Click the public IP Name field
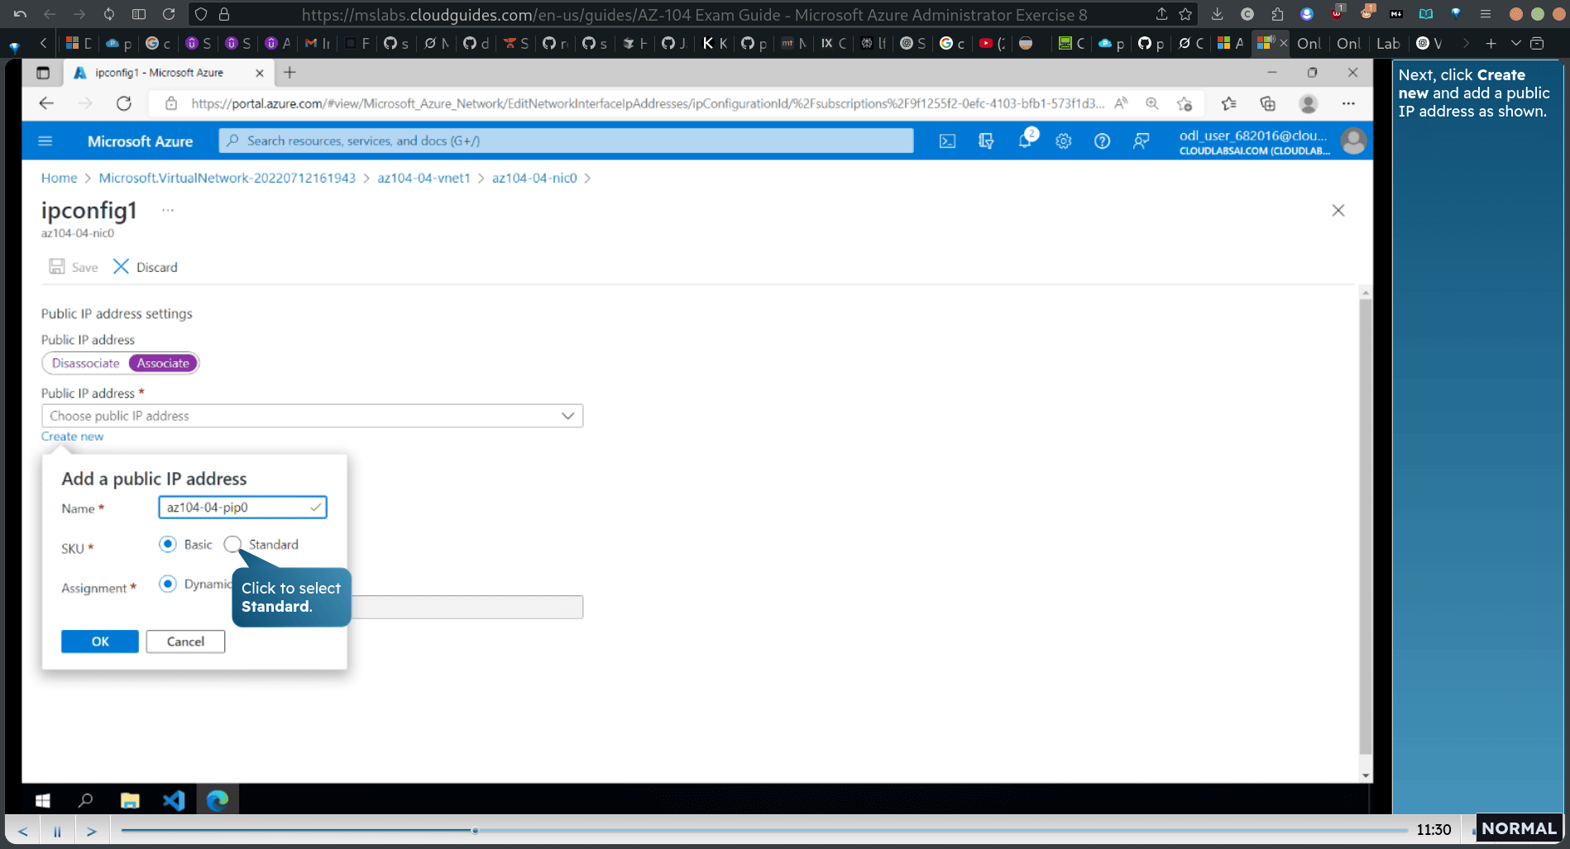Viewport: 1570px width, 849px height. [x=242, y=508]
